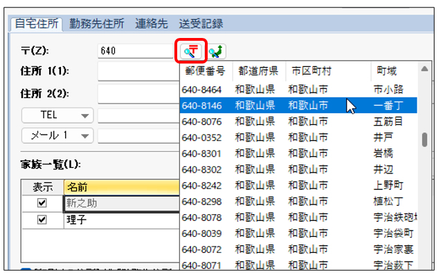The height and width of the screenshot is (279, 443).
Task: Pick the 640-0352 井戸 row
Action: pos(298,137)
